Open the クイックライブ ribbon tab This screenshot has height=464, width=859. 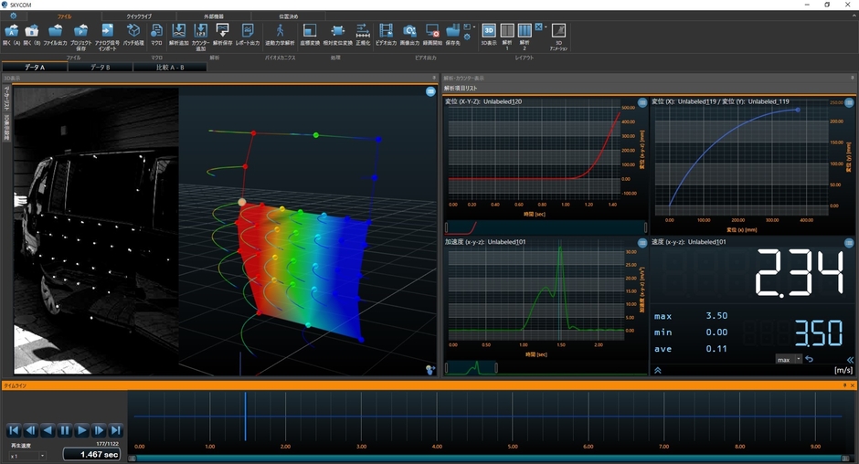[x=139, y=16]
